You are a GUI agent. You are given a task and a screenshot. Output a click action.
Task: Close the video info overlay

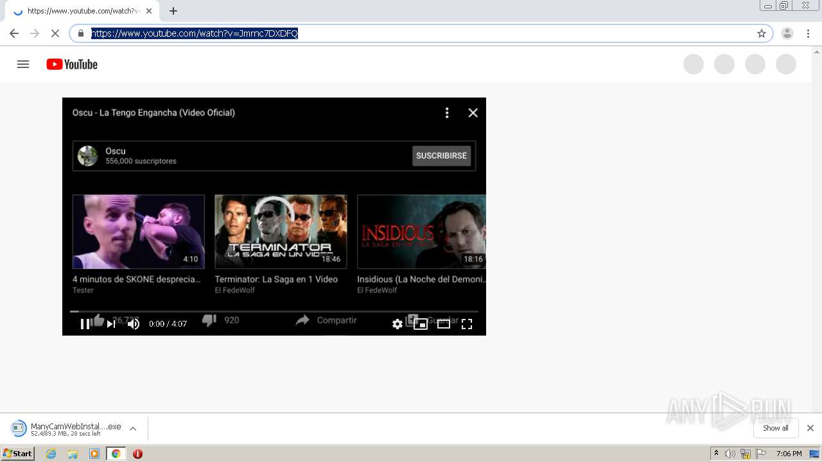(x=473, y=113)
